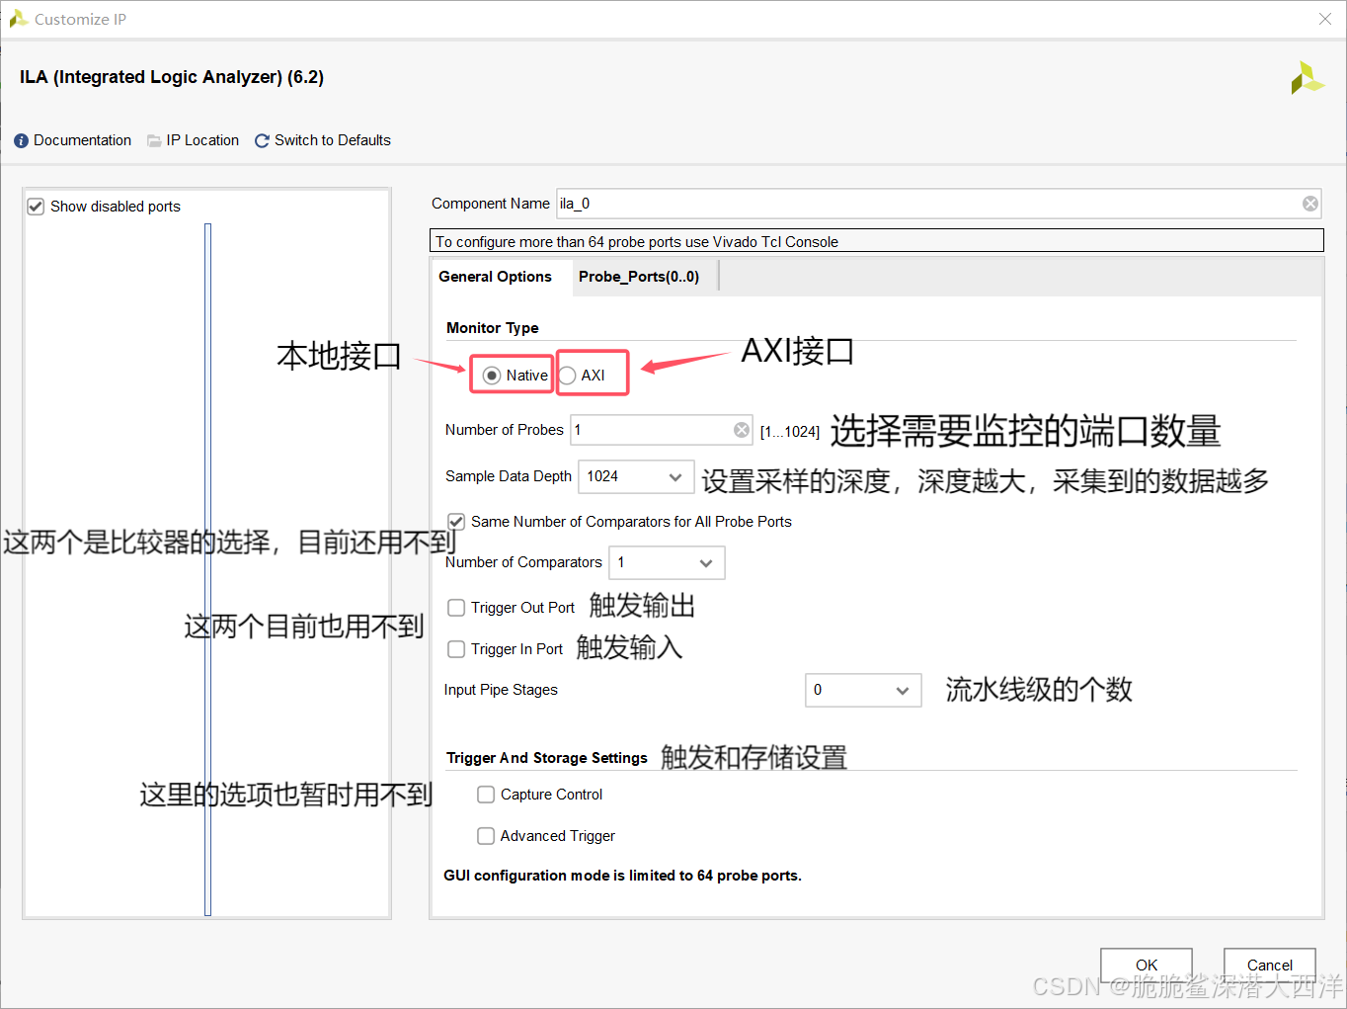Click the IP Location folder icon

coord(154,141)
